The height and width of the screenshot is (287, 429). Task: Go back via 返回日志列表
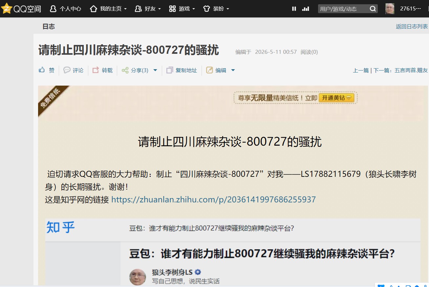point(412,27)
